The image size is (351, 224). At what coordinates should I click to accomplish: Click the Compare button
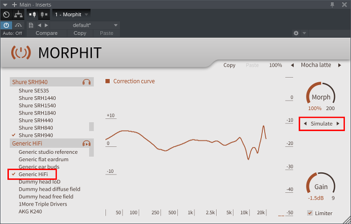47,33
